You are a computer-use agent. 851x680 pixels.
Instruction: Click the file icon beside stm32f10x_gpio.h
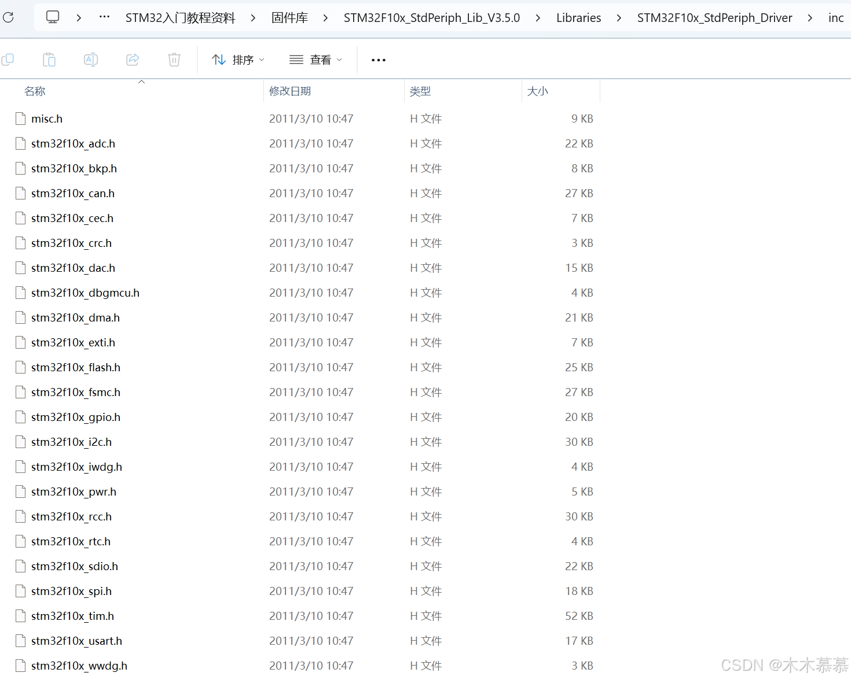tap(21, 417)
